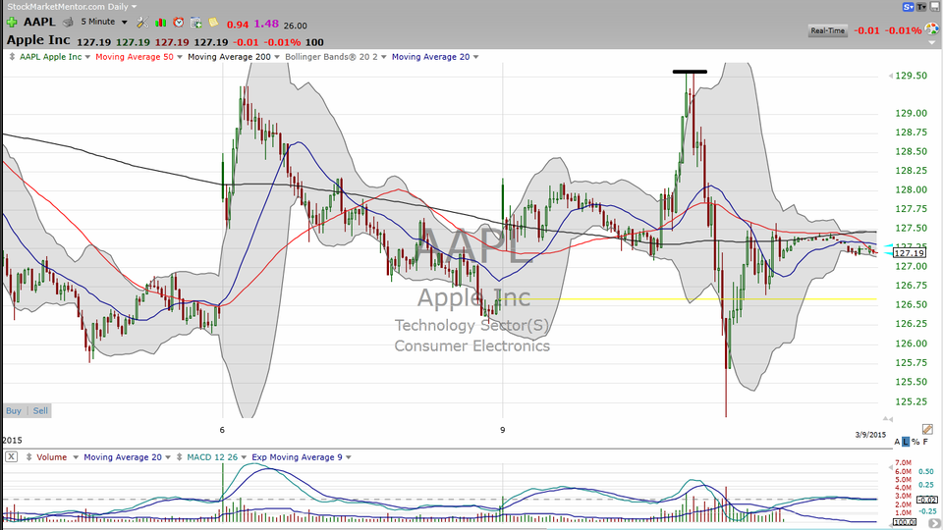This screenshot has height=530, width=943.
Task: Select the L logarithmic scale mode
Action: coord(906,442)
